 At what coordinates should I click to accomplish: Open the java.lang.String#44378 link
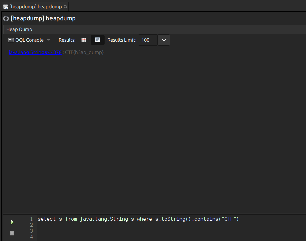tap(35, 52)
